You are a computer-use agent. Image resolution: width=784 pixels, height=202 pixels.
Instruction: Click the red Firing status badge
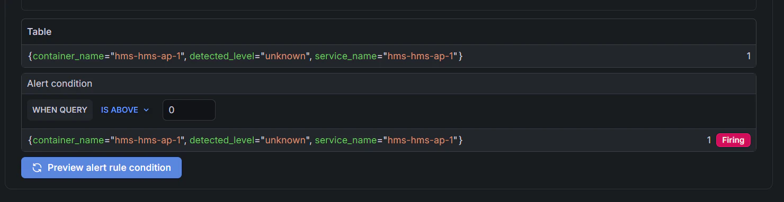[x=733, y=140]
